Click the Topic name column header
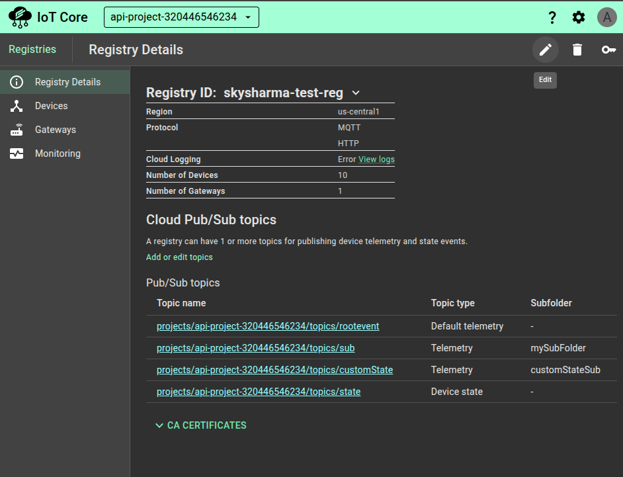Screen dimensions: 623x477 click(181, 303)
